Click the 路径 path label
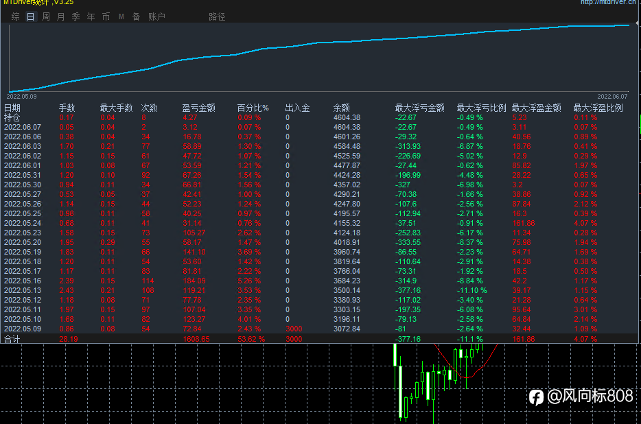 (217, 16)
